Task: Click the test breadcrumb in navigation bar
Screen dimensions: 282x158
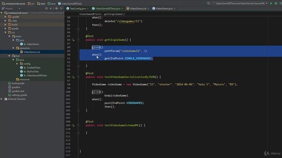Action: click(41, 4)
